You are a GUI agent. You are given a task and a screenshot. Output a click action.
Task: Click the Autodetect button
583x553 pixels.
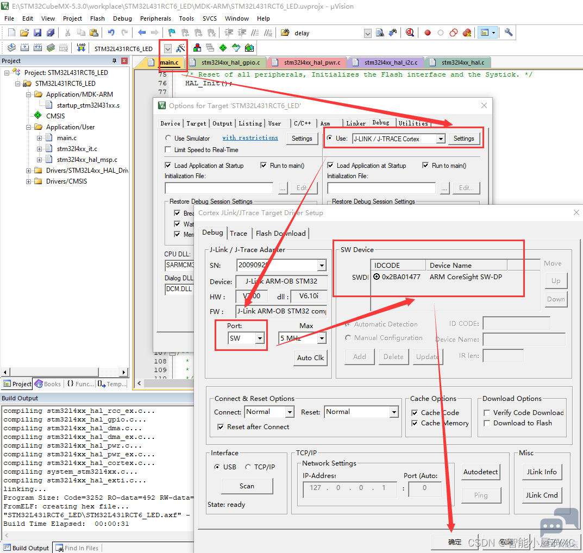point(481,472)
